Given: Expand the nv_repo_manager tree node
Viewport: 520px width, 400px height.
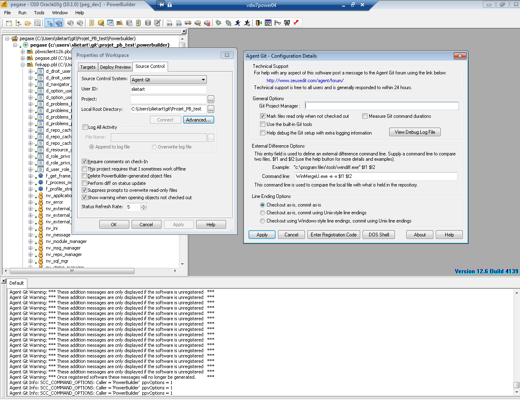Looking at the screenshot, I should pyautogui.click(x=30, y=254).
